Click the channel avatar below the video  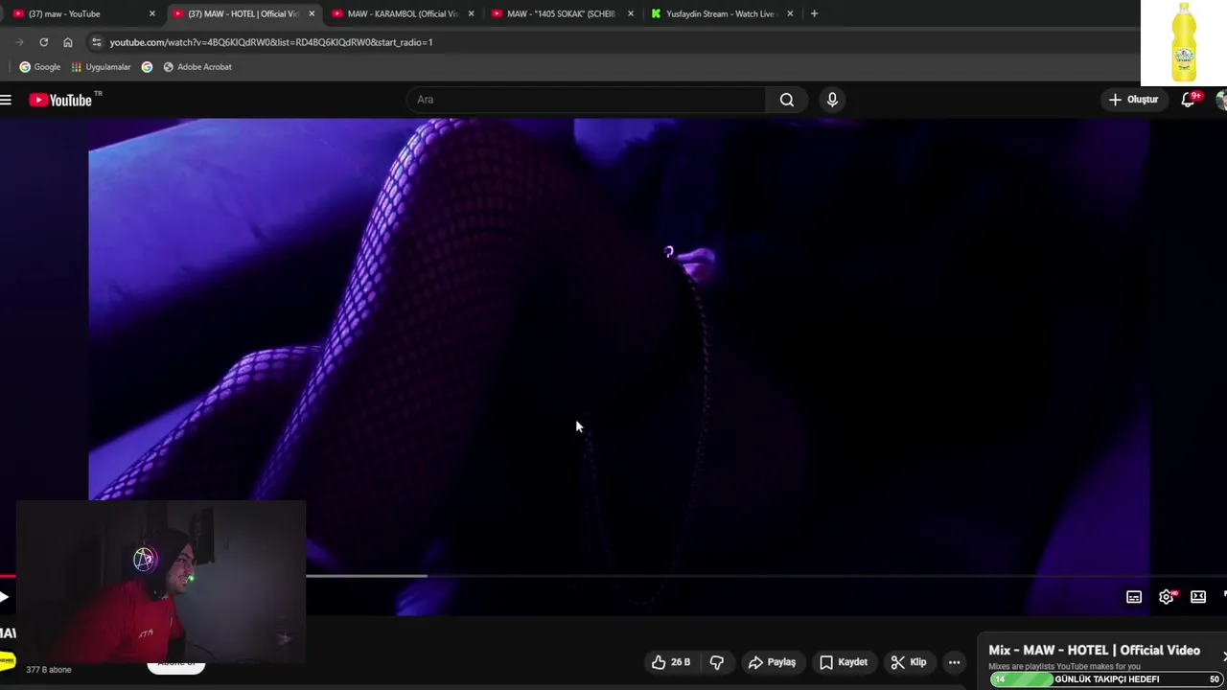pyautogui.click(x=7, y=660)
